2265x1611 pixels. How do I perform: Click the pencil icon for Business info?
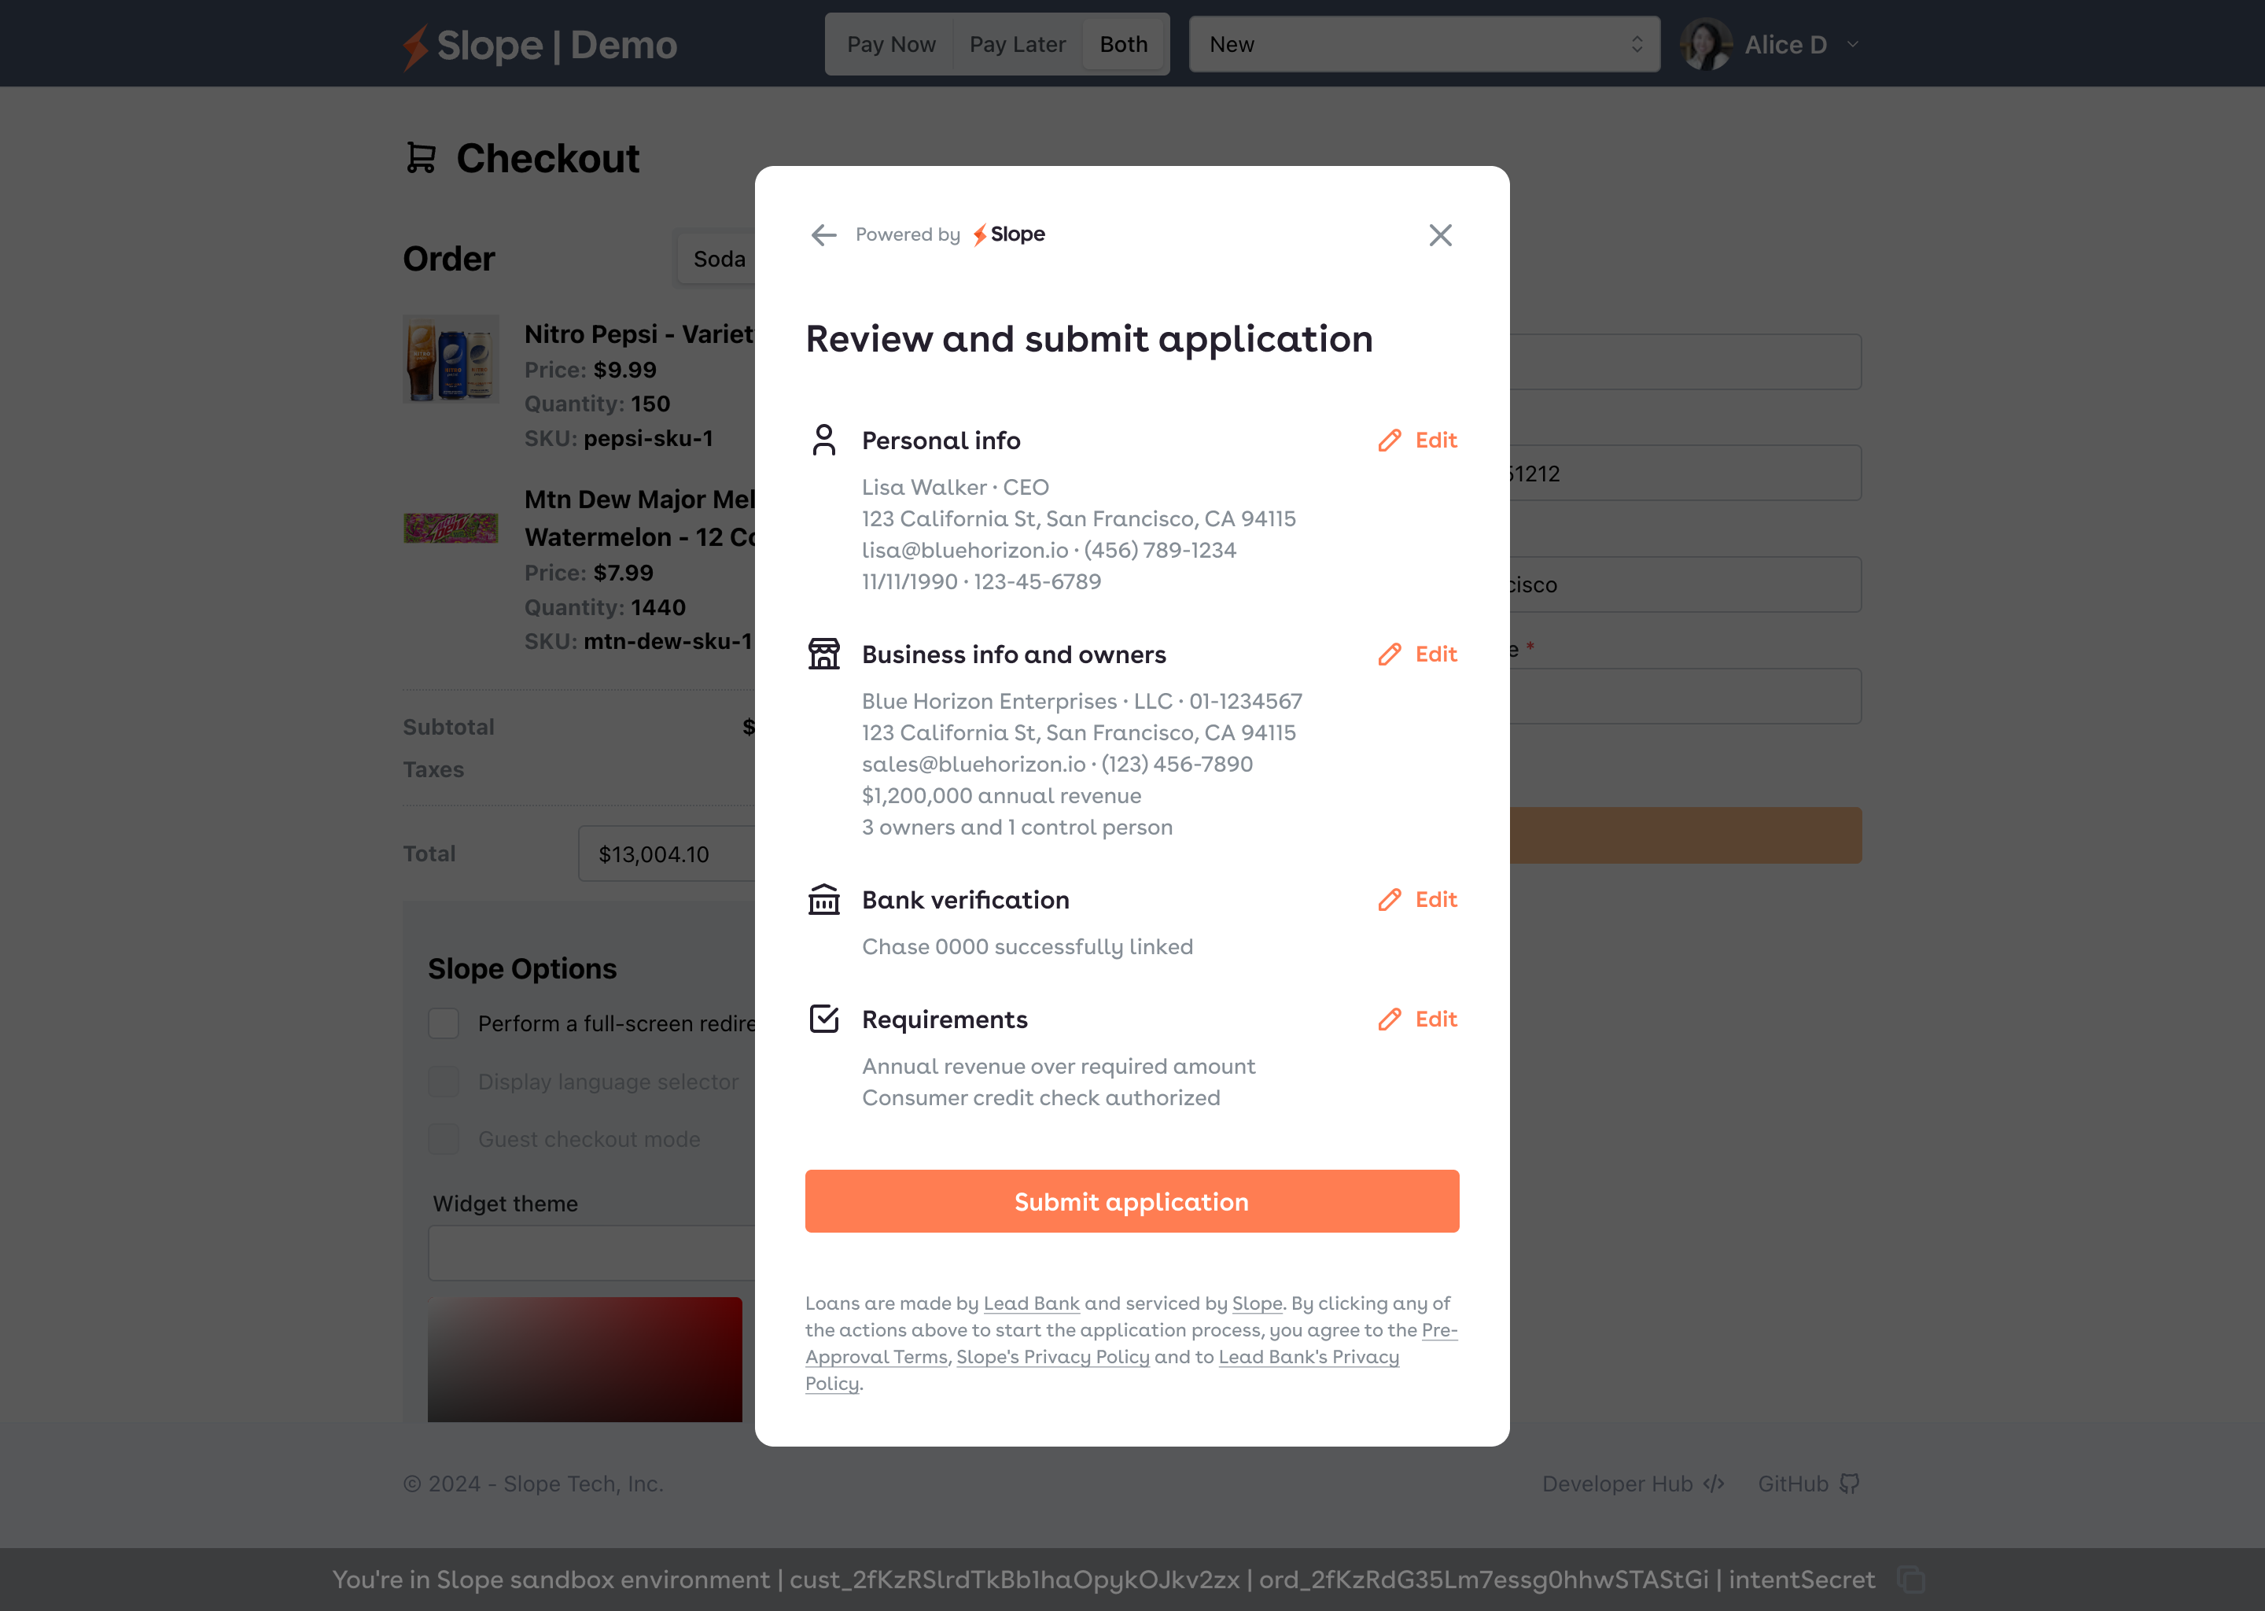coord(1390,654)
